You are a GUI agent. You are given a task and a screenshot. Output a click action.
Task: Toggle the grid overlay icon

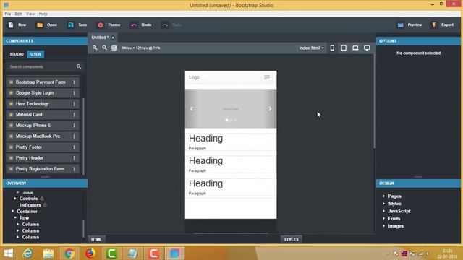click(114, 48)
